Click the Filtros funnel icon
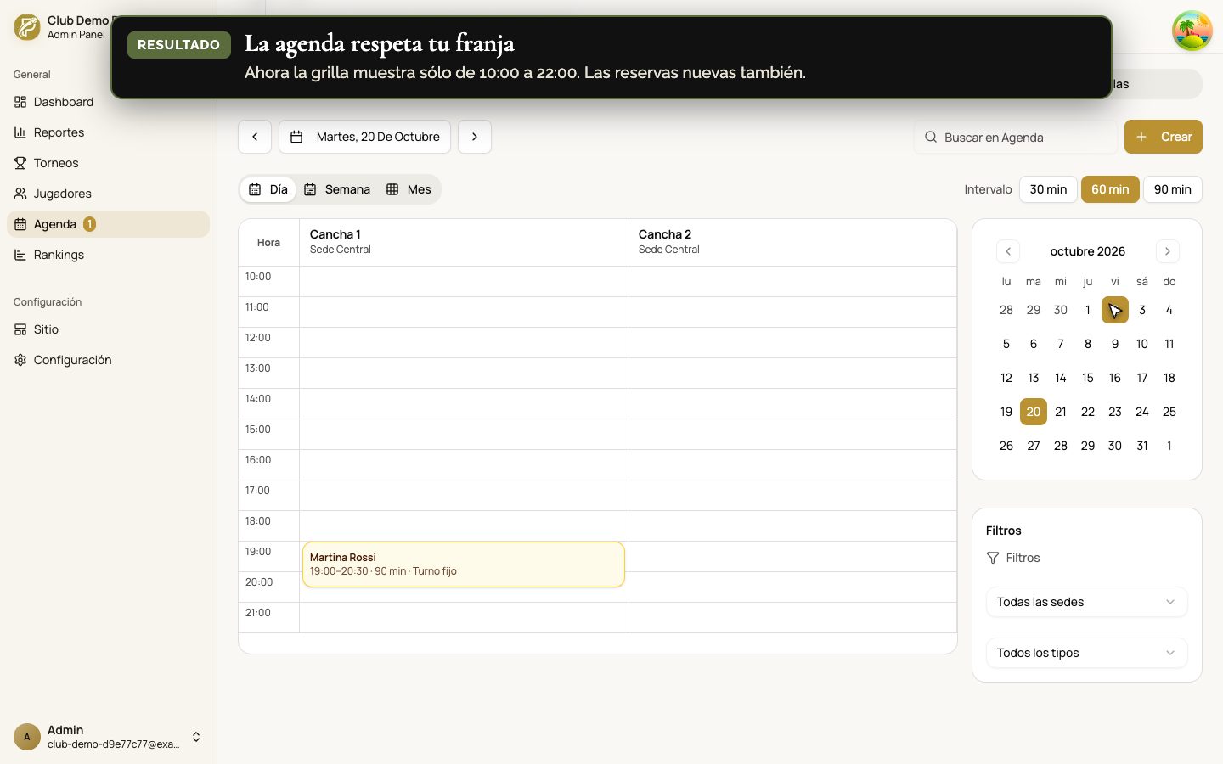The height and width of the screenshot is (764, 1223). pyautogui.click(x=993, y=558)
